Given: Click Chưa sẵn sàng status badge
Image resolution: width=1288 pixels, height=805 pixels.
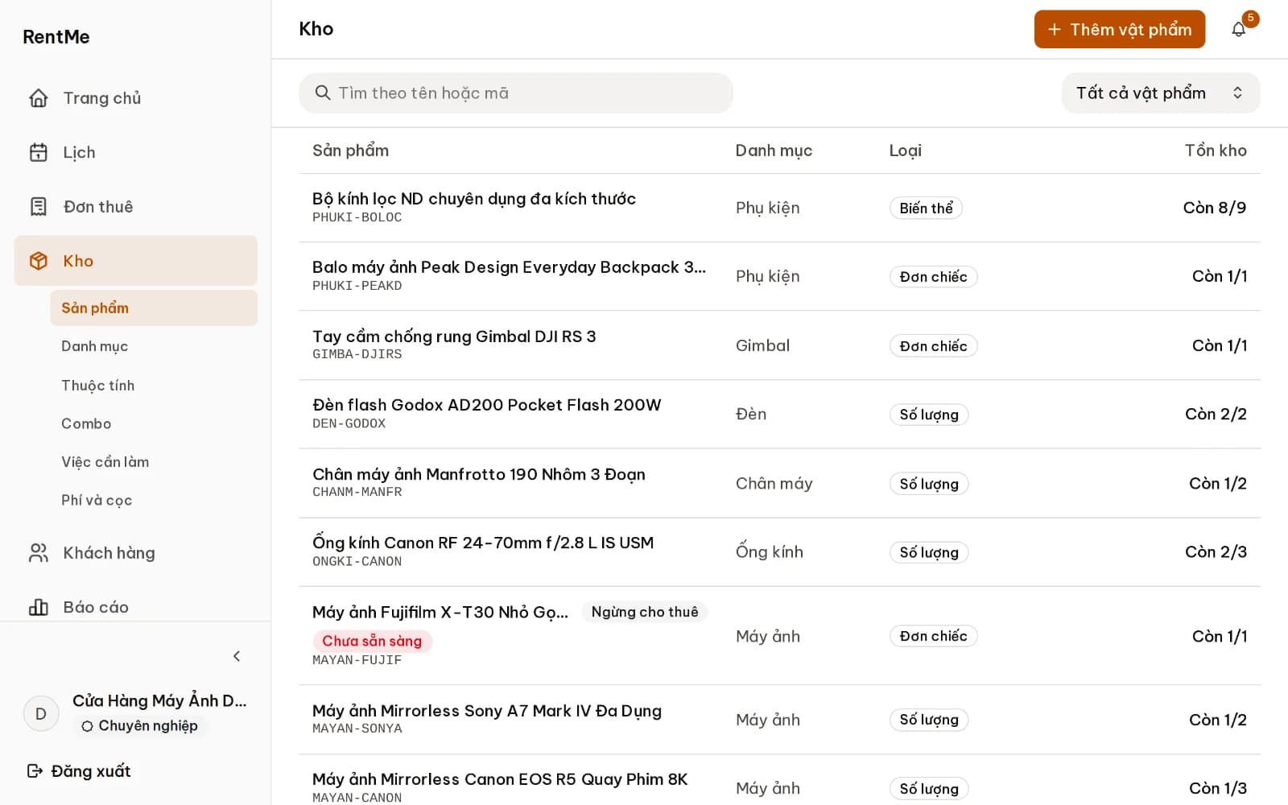Looking at the screenshot, I should point(372,641).
